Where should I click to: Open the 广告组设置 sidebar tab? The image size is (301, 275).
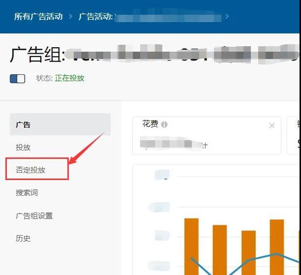coord(34,215)
